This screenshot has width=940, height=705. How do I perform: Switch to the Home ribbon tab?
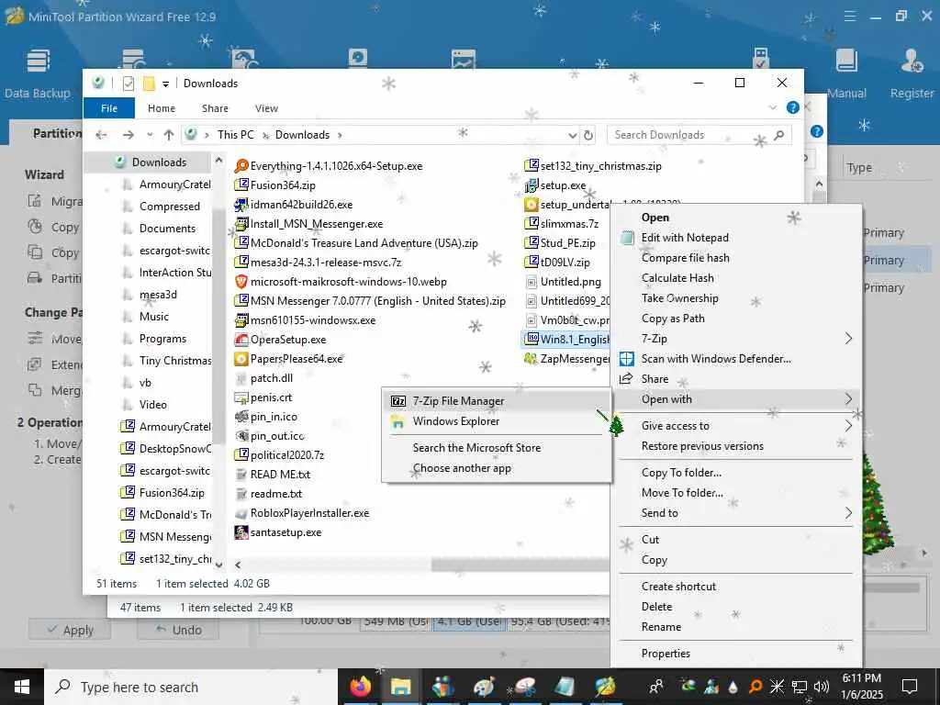(162, 108)
